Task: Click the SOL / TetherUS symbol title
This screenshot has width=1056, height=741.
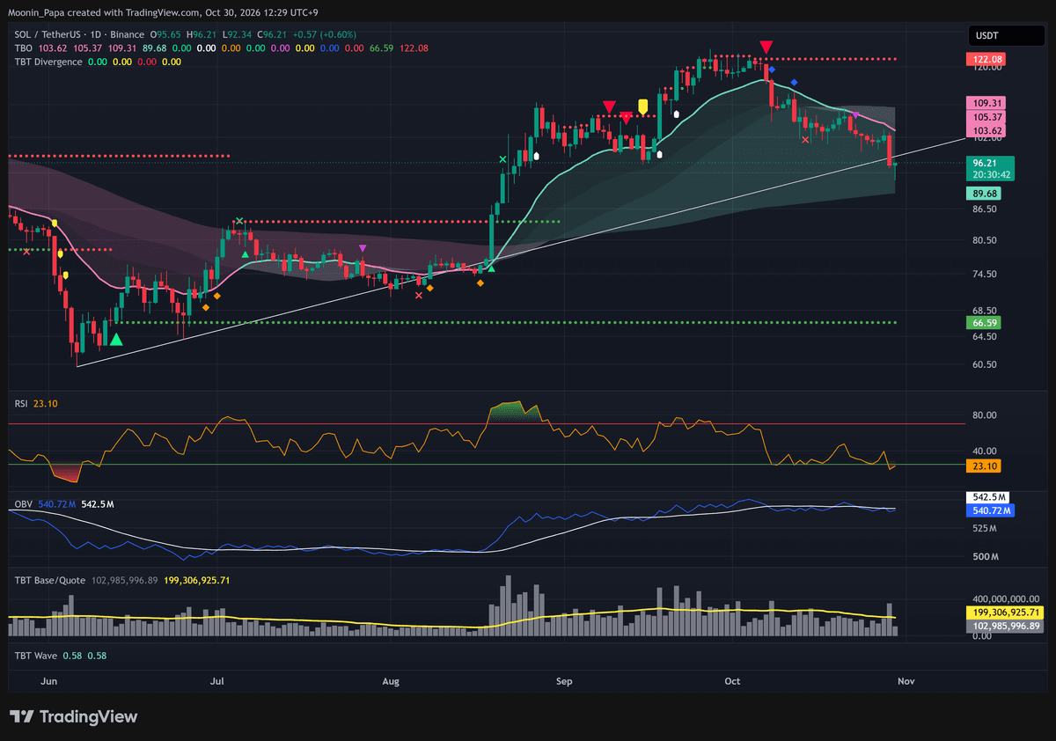Action: tap(48, 34)
